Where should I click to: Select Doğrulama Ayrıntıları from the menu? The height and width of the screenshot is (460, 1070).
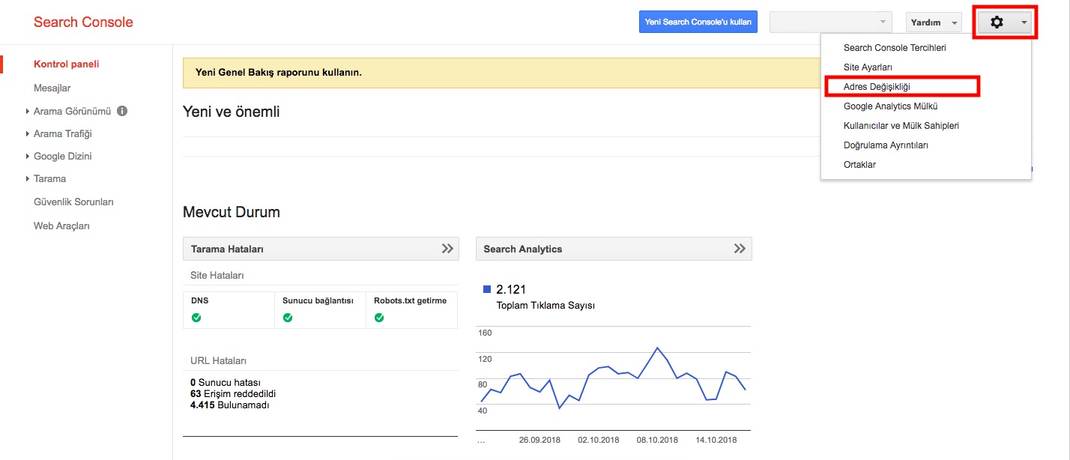[x=886, y=145]
